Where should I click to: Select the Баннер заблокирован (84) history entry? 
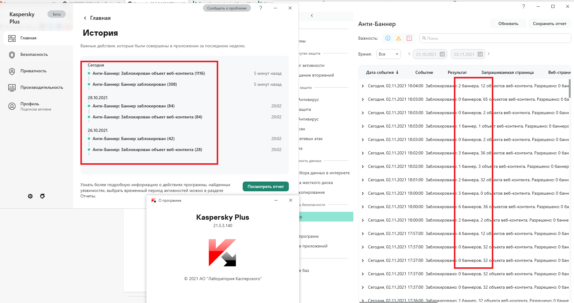(x=134, y=106)
